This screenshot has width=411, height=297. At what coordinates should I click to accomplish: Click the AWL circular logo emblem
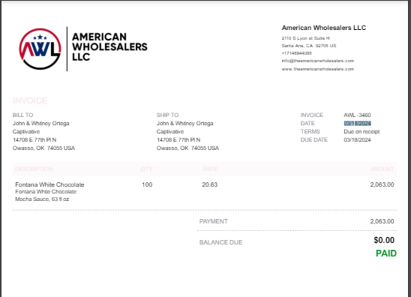coord(40,49)
